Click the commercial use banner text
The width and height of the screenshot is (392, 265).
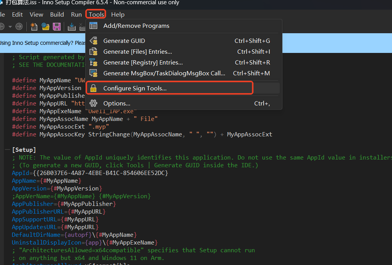tap(42, 43)
